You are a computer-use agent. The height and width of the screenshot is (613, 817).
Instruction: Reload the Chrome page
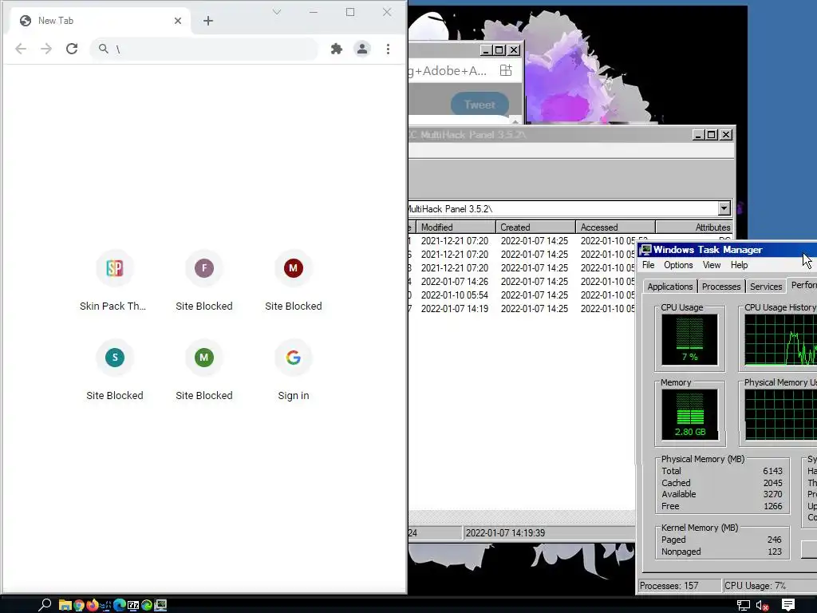click(x=72, y=49)
